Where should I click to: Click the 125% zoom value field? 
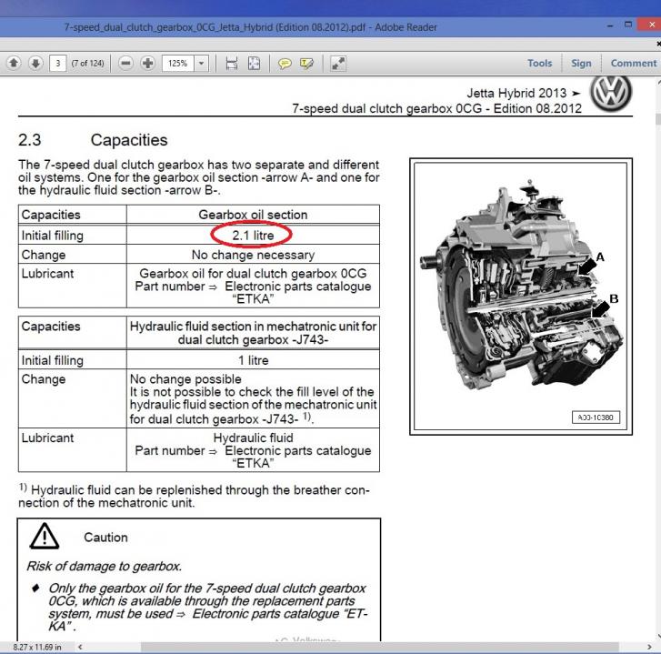(178, 64)
